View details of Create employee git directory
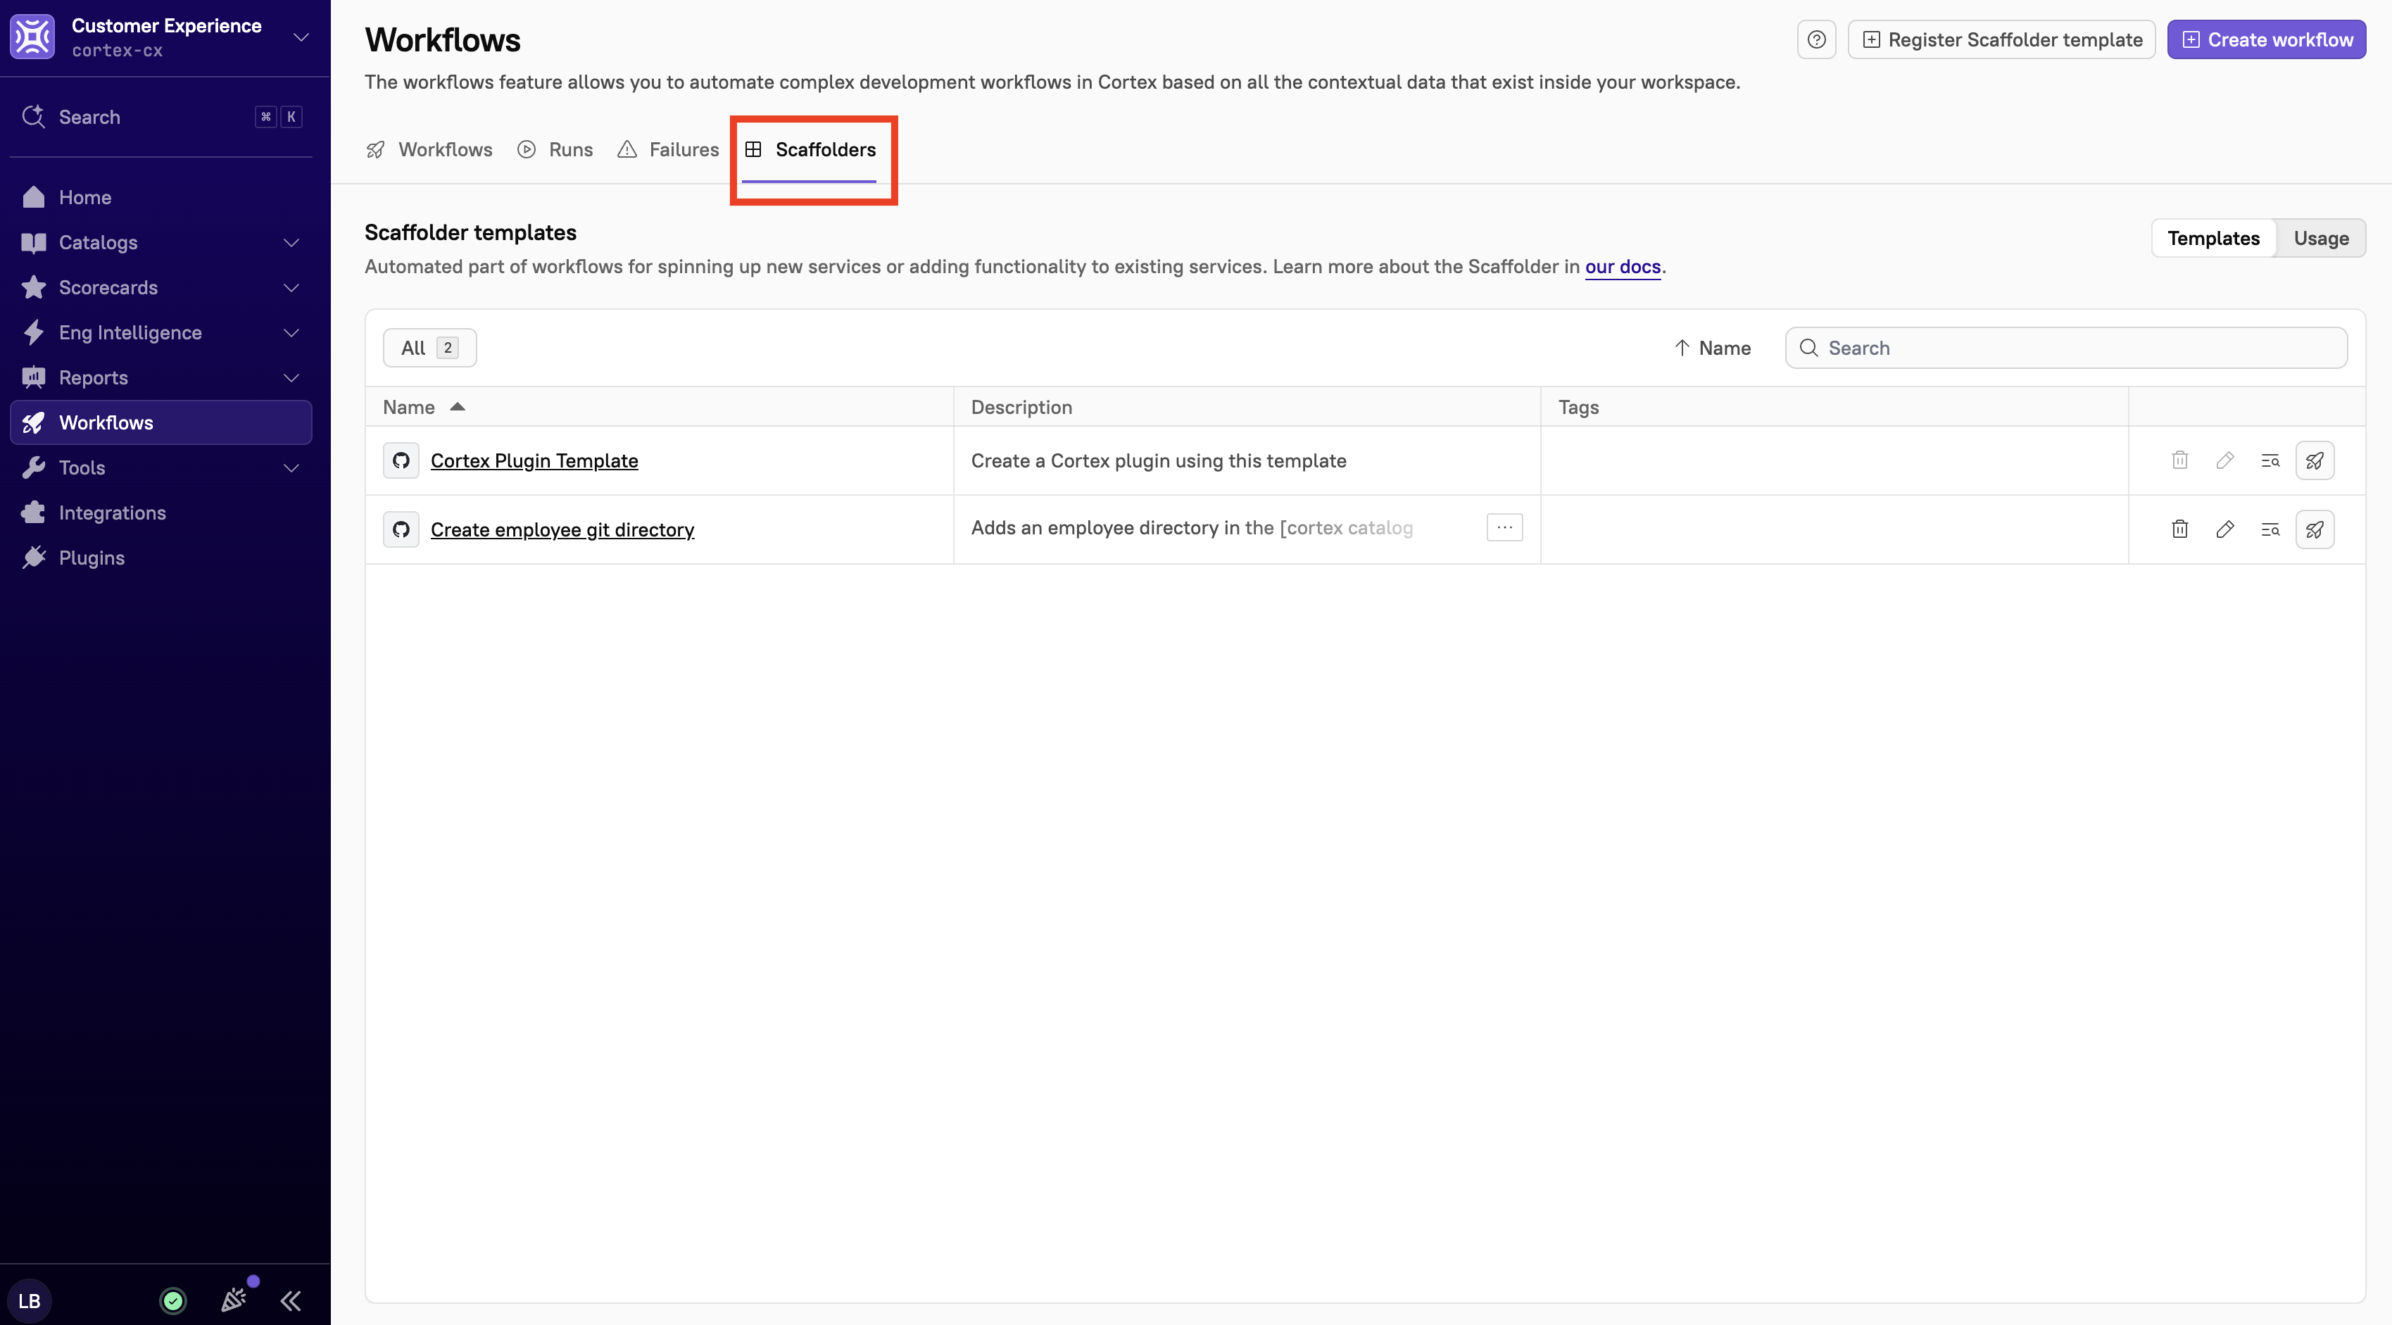The height and width of the screenshot is (1325, 2392). [2270, 529]
